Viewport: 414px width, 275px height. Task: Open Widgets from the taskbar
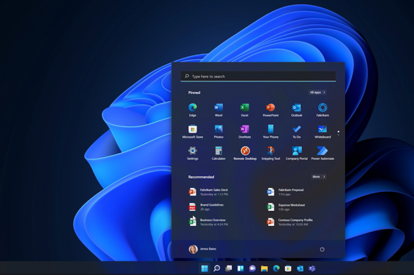(x=240, y=269)
